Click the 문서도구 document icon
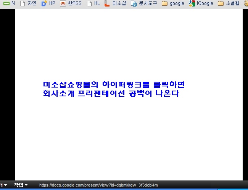248x190 pixels. [x=134, y=3]
